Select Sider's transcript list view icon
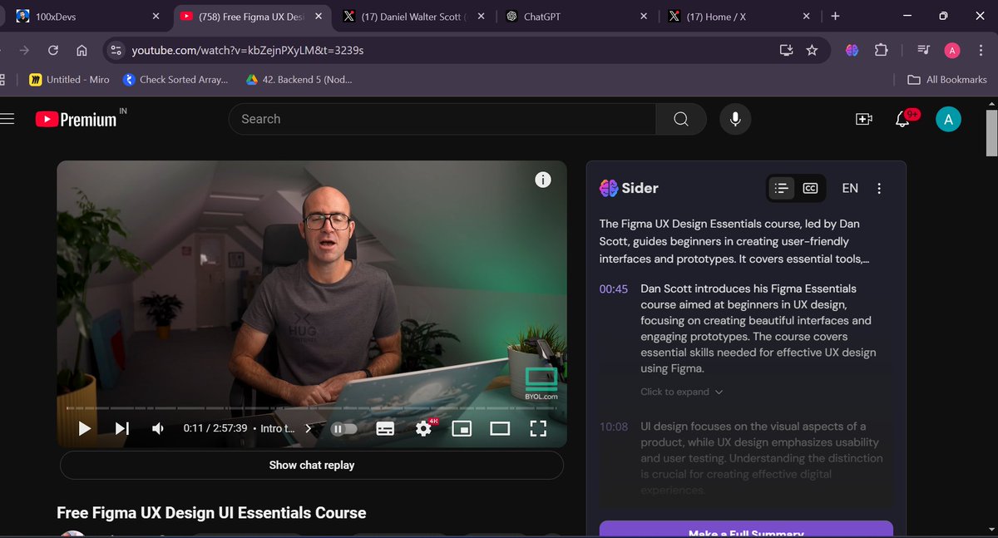Viewport: 998px width, 538px height. coord(781,188)
